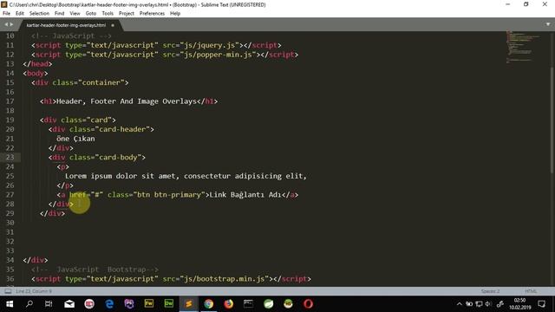Screen dimensions: 555x312
Task: Click 'js/jquery.js' src on line 11
Action: (x=209, y=45)
